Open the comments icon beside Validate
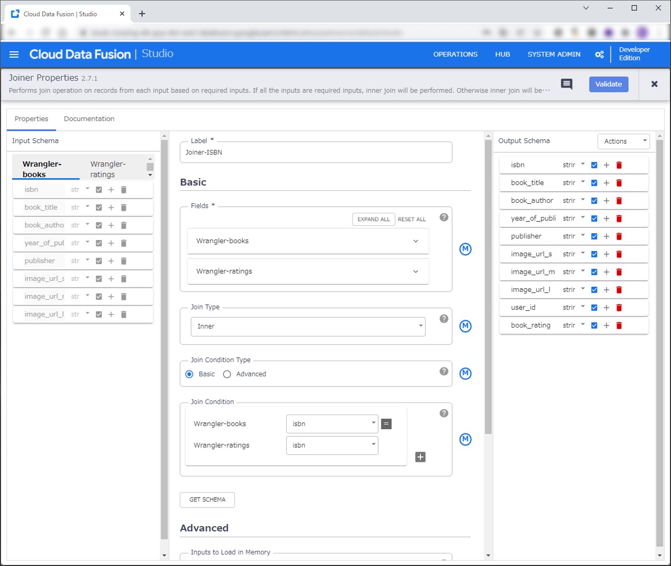This screenshot has height=566, width=671. [x=566, y=84]
